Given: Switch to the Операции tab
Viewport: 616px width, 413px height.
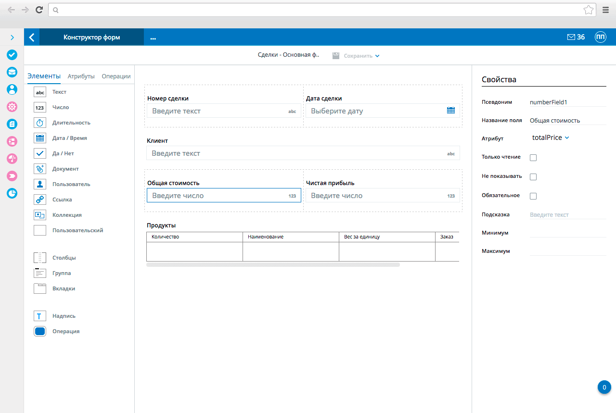Looking at the screenshot, I should coord(116,76).
